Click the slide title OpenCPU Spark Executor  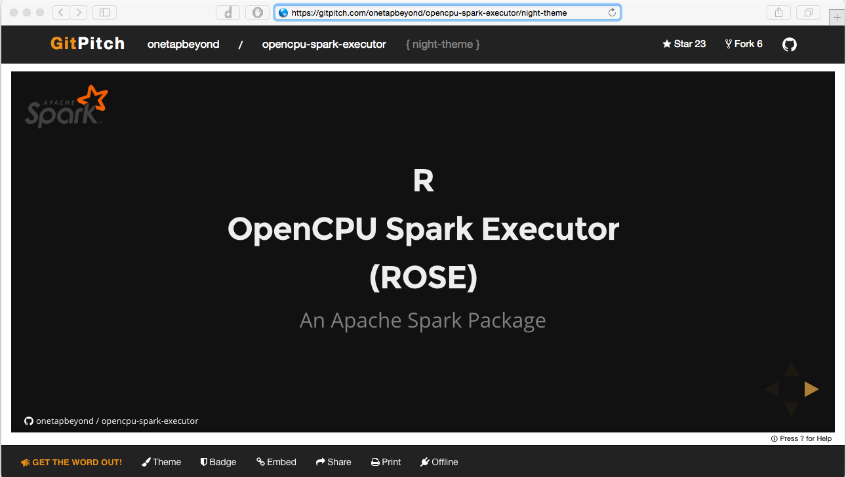423,229
